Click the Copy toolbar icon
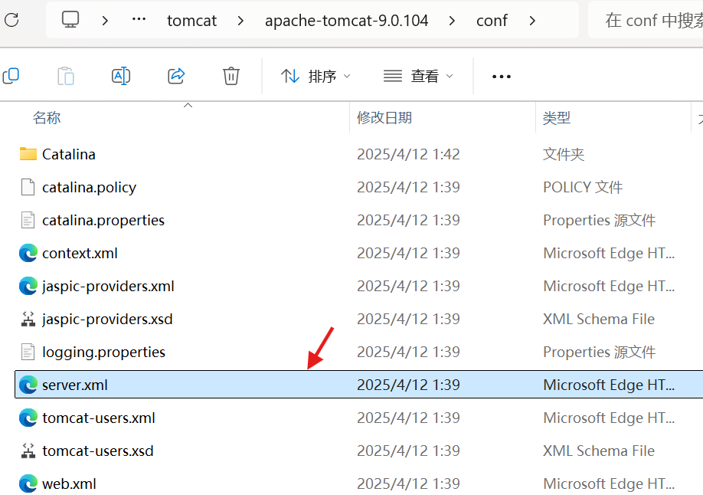The height and width of the screenshot is (495, 703). 11,76
